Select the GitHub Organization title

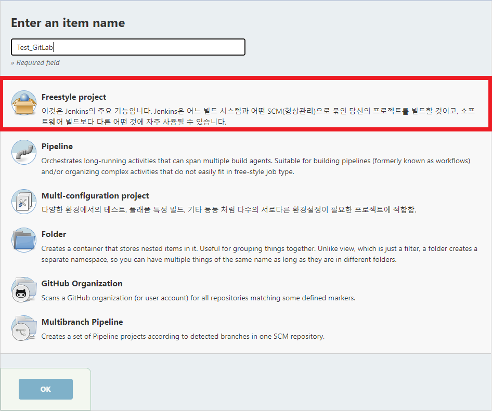[82, 283]
